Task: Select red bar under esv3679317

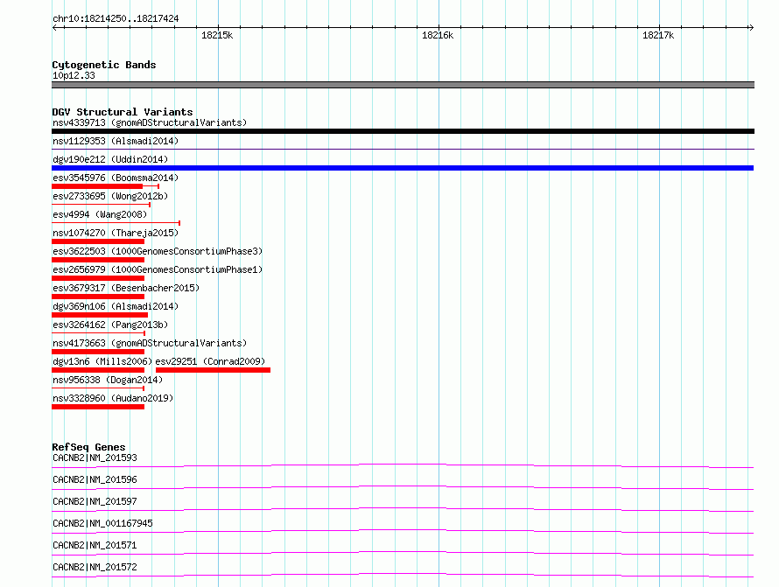Action: point(98,297)
